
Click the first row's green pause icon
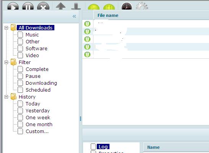coord(87,24)
